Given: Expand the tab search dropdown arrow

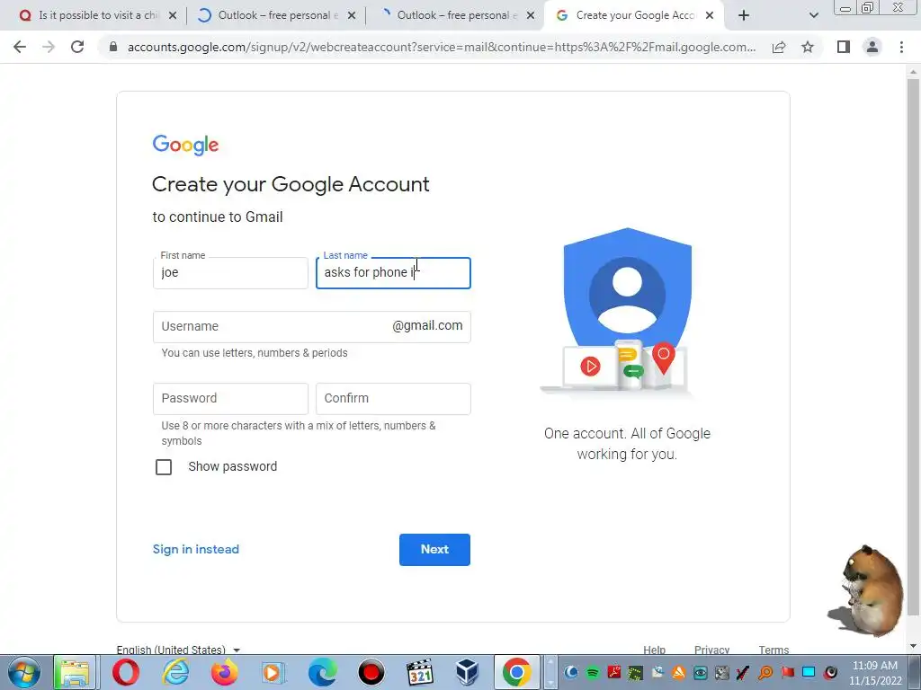Looking at the screenshot, I should (x=813, y=15).
